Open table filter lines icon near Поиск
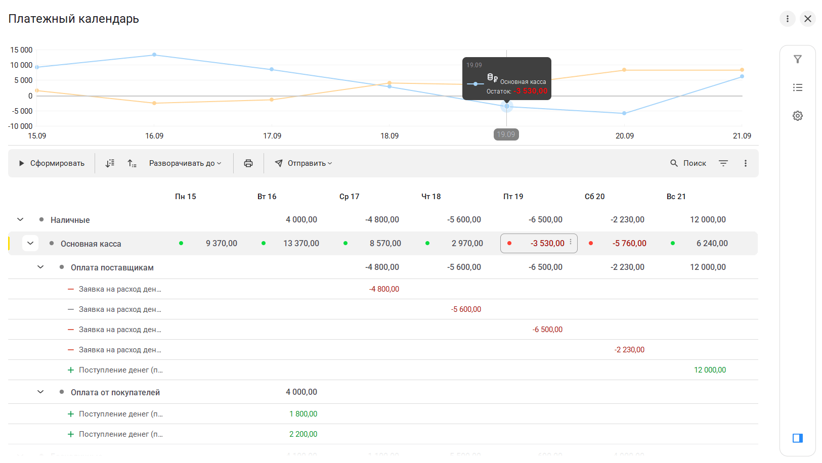 723,163
